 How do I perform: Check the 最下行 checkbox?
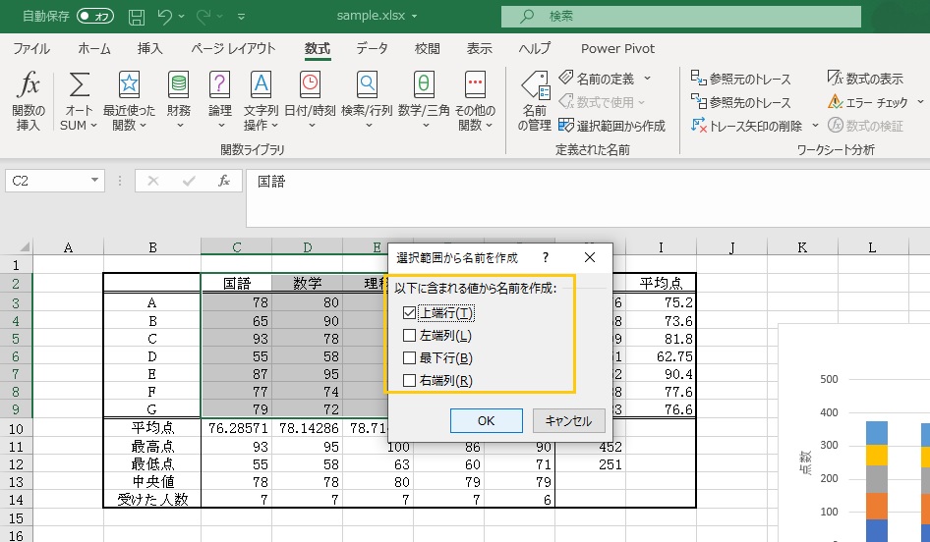410,358
